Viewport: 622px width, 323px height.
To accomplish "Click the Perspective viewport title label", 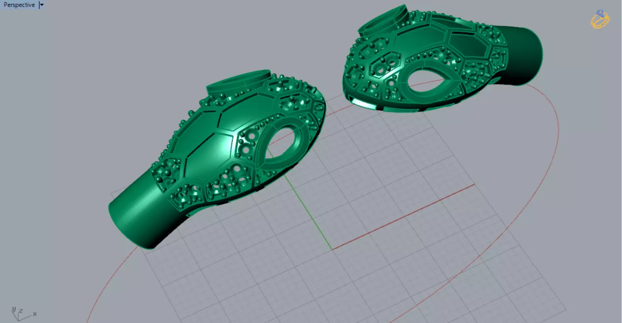I will pos(19,5).
